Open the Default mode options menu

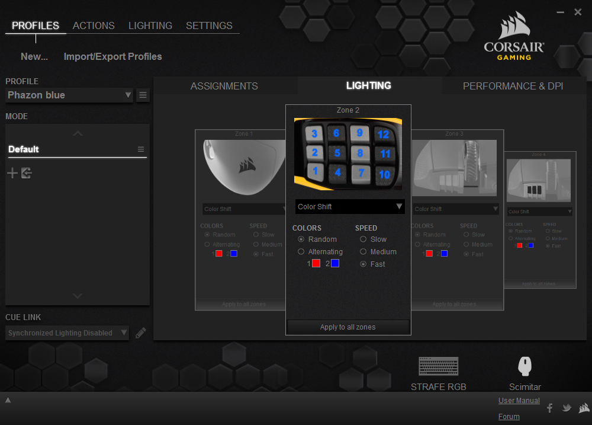click(x=141, y=149)
